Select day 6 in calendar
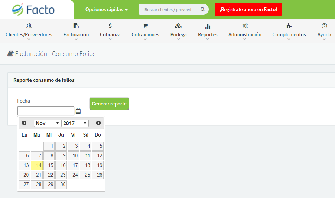The image size is (335, 198). tap(25, 156)
